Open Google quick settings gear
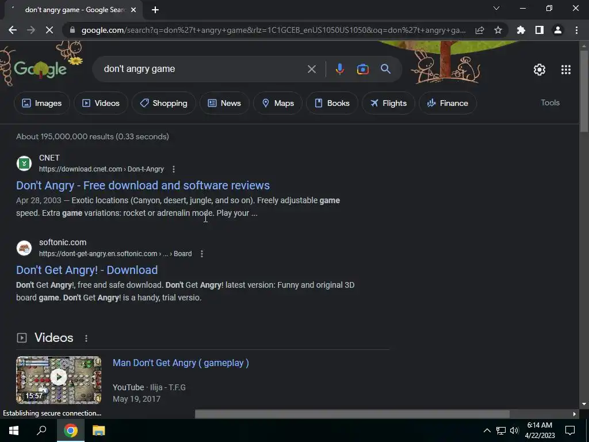Viewport: 589px width, 442px height. (540, 70)
